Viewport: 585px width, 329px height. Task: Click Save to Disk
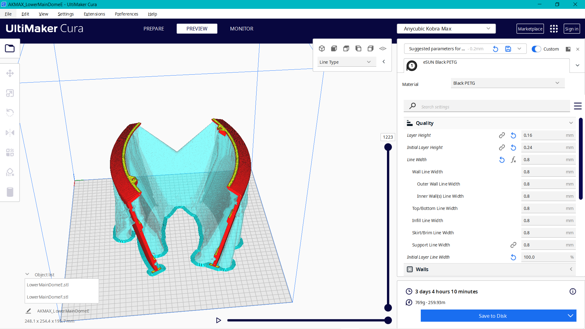click(493, 316)
